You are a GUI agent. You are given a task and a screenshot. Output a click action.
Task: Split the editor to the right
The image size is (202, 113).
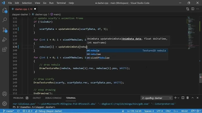(193, 9)
